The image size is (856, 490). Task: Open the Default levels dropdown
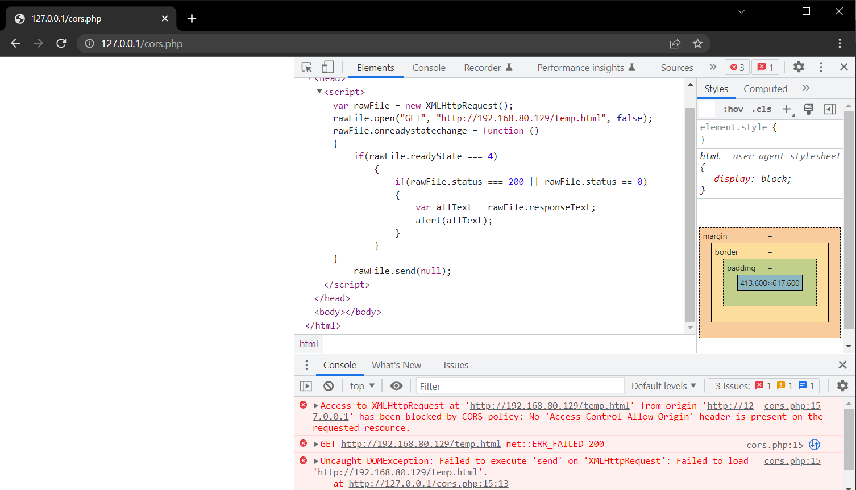click(x=663, y=386)
